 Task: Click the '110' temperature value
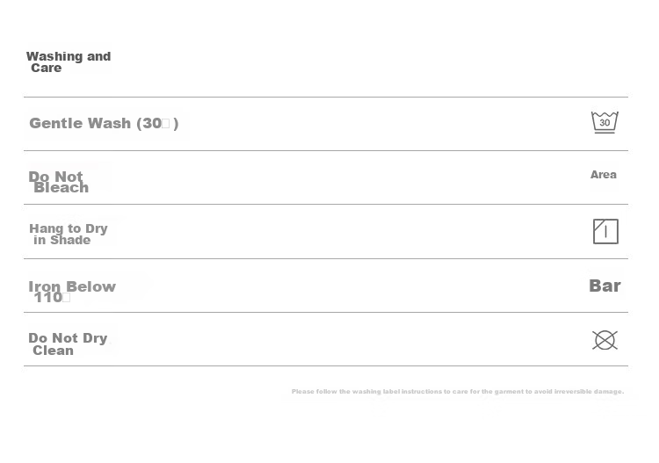coord(48,298)
